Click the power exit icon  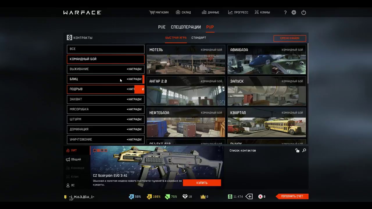coord(304,12)
